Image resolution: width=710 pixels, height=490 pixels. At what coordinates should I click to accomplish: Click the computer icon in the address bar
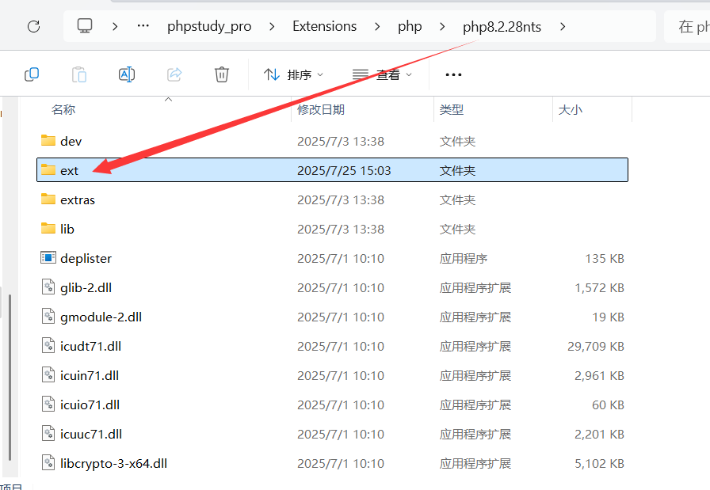[x=85, y=25]
